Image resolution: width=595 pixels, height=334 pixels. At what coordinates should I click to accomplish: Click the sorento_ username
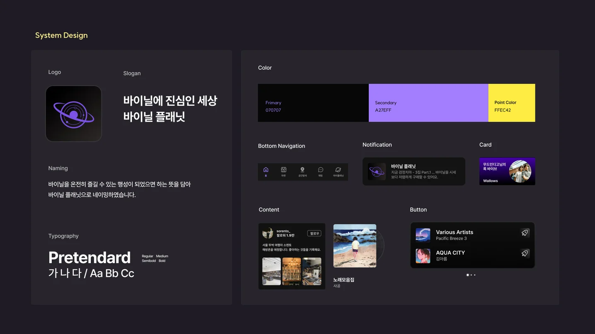click(283, 231)
